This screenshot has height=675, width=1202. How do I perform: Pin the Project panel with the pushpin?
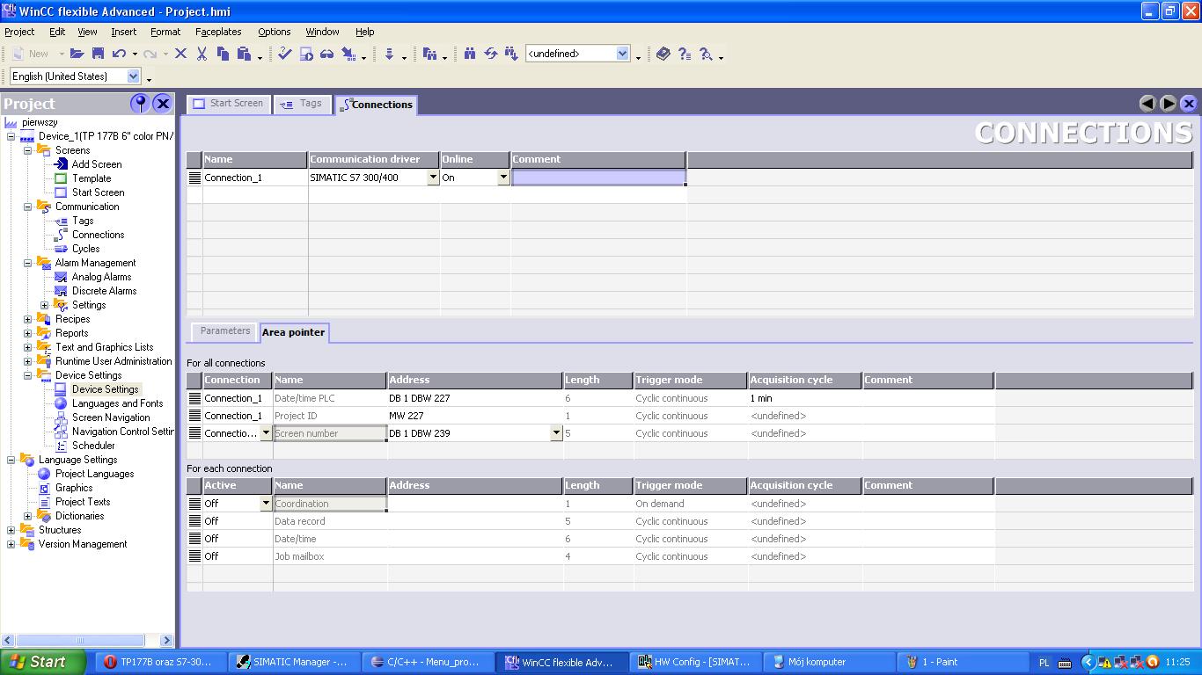coord(140,104)
